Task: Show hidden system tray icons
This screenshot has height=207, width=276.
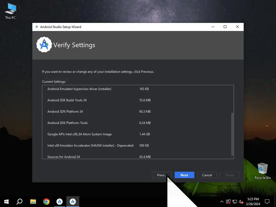Action: coord(222,202)
